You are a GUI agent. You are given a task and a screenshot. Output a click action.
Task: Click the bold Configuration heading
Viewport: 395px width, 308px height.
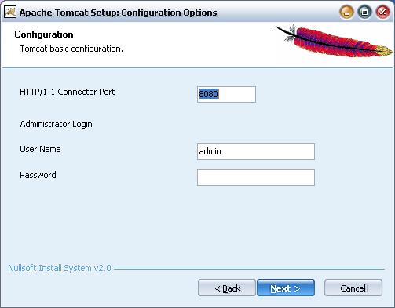click(44, 34)
